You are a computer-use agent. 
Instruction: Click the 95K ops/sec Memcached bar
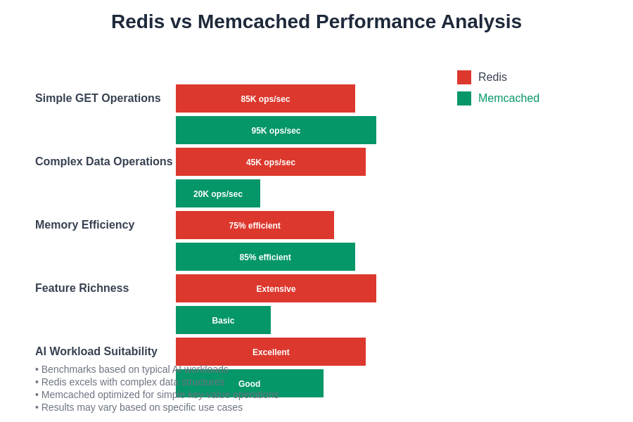(276, 130)
